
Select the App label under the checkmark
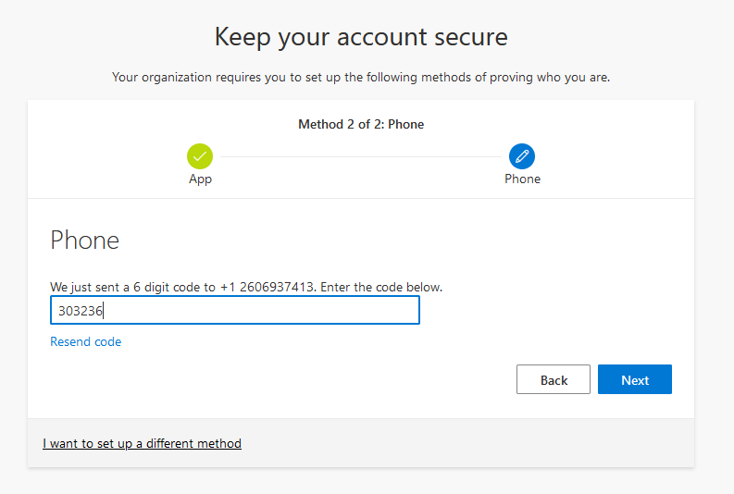pyautogui.click(x=200, y=179)
